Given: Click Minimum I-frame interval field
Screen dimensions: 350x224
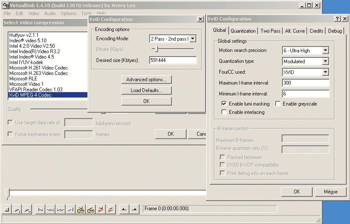Looking at the screenshot, I should pos(305,94).
